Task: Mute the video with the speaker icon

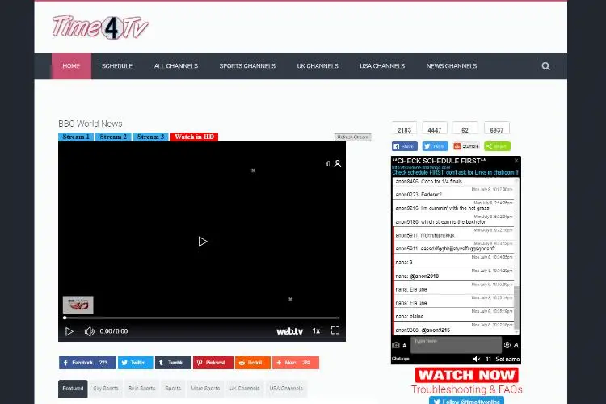Action: (89, 331)
